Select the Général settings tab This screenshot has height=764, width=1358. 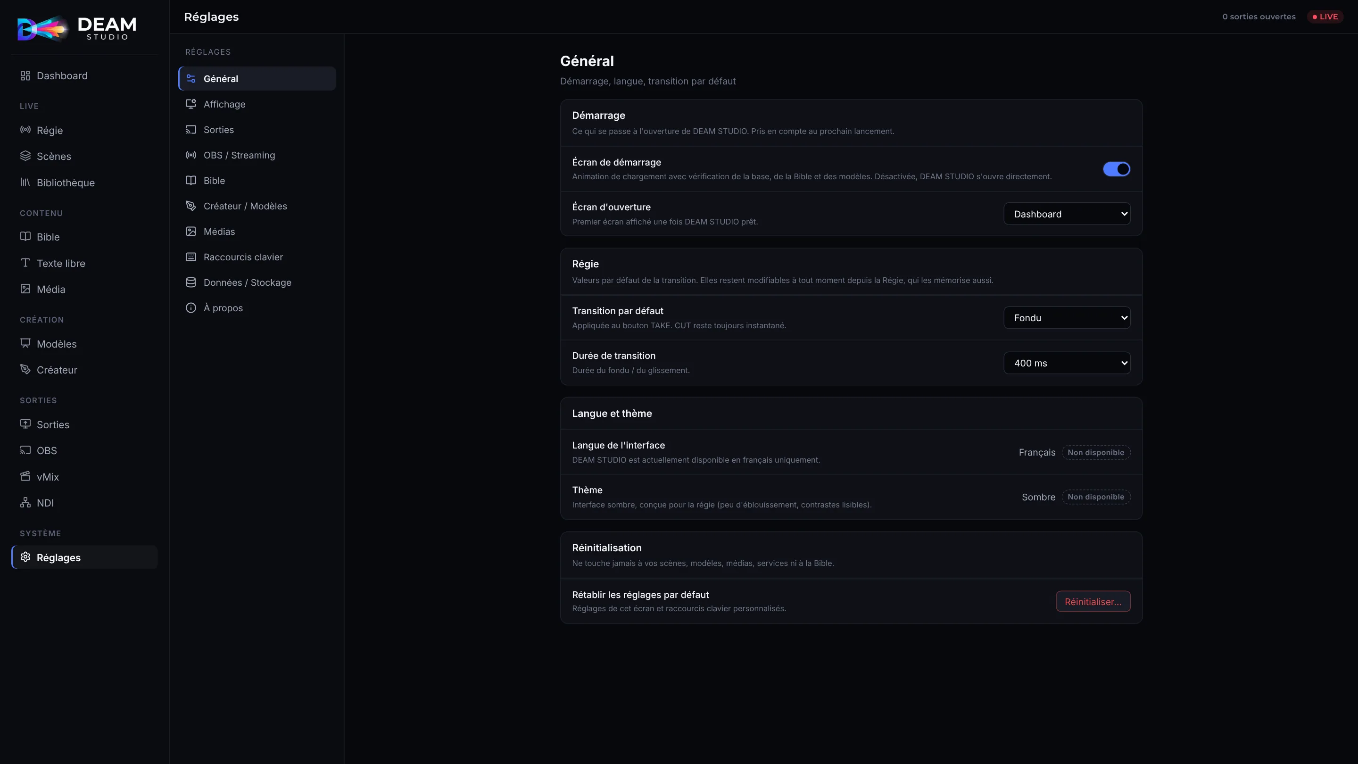[x=257, y=79]
